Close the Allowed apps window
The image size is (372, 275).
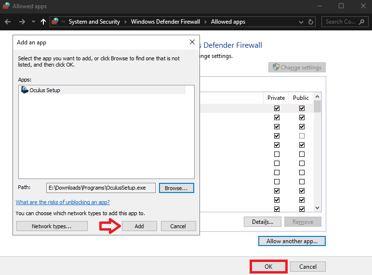(363, 6)
